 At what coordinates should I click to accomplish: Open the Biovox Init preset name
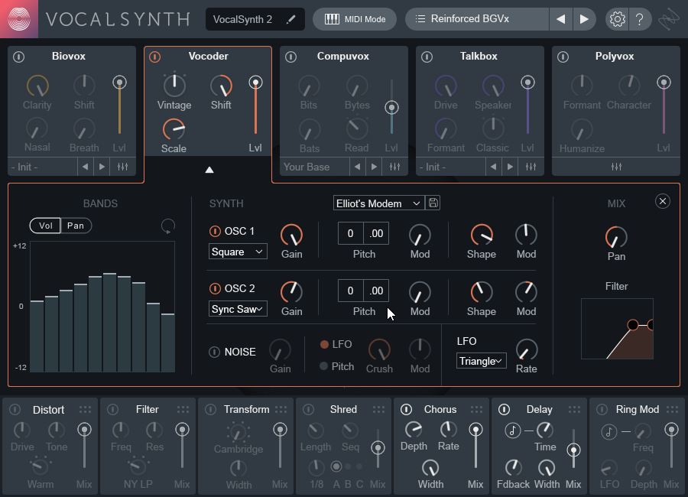click(x=43, y=167)
